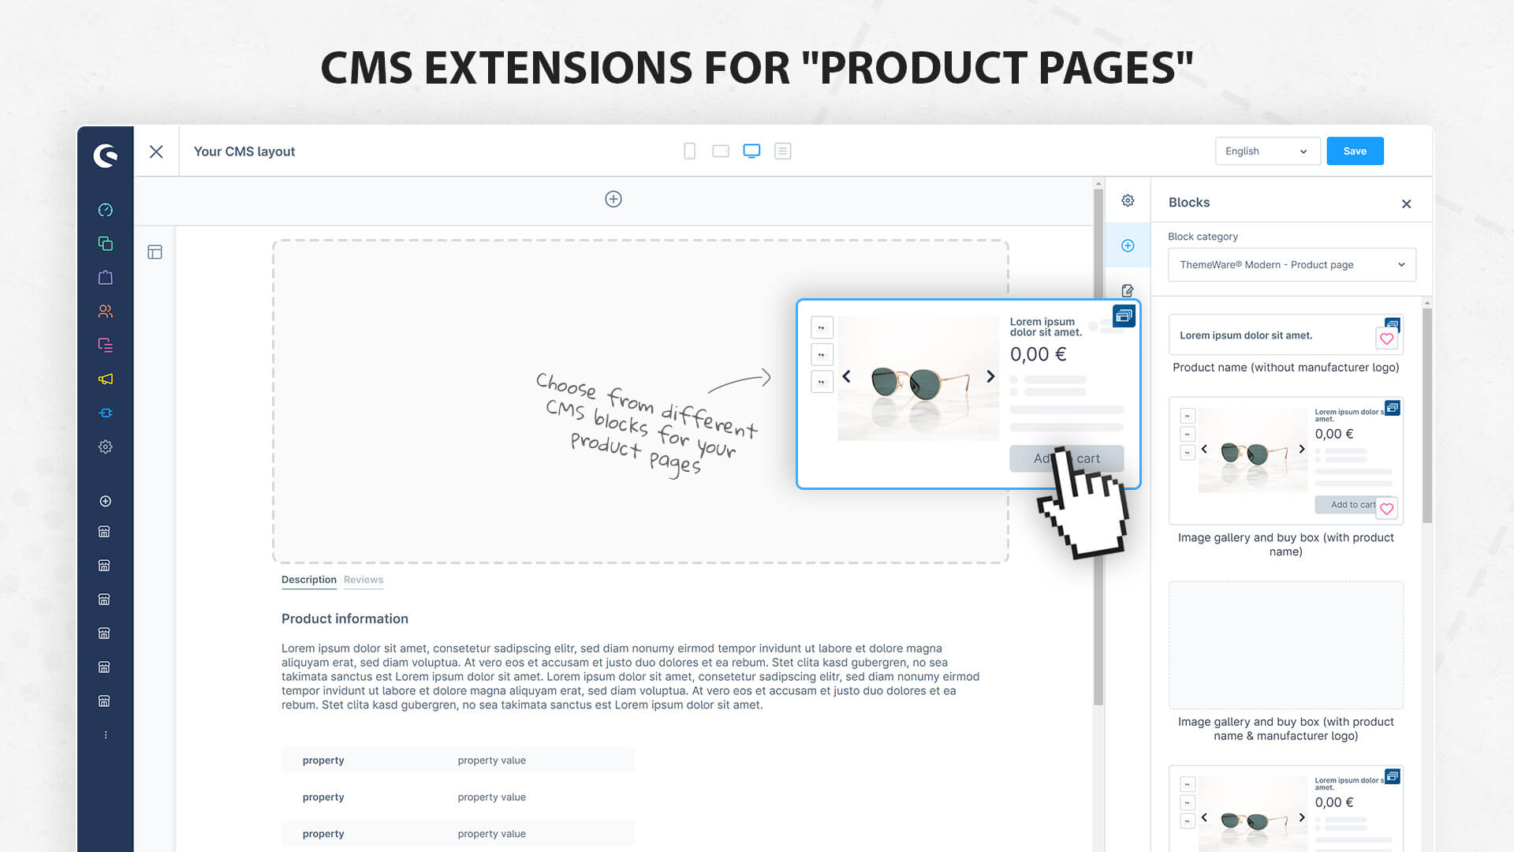
Task: Toggle desktop device preview mode
Action: tap(751, 151)
